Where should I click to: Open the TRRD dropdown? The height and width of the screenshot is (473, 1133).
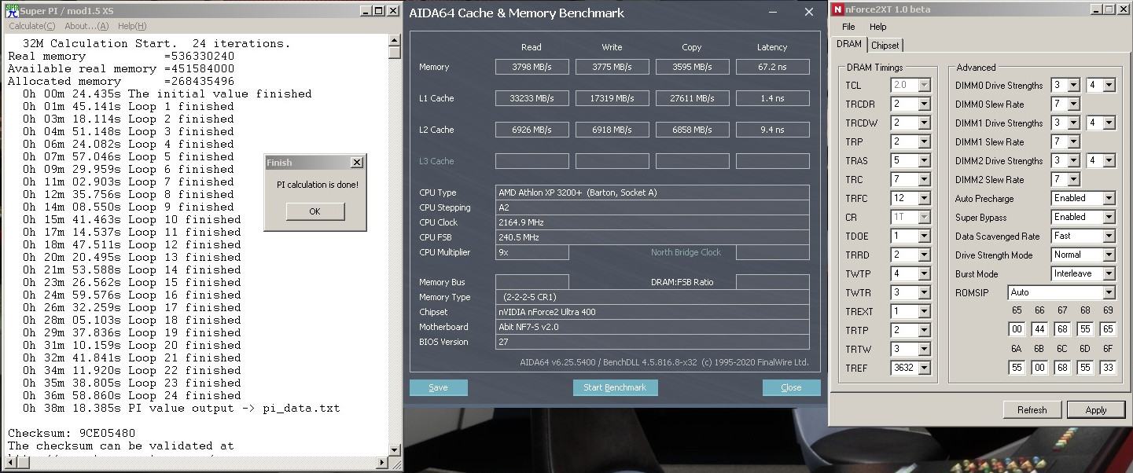point(924,255)
